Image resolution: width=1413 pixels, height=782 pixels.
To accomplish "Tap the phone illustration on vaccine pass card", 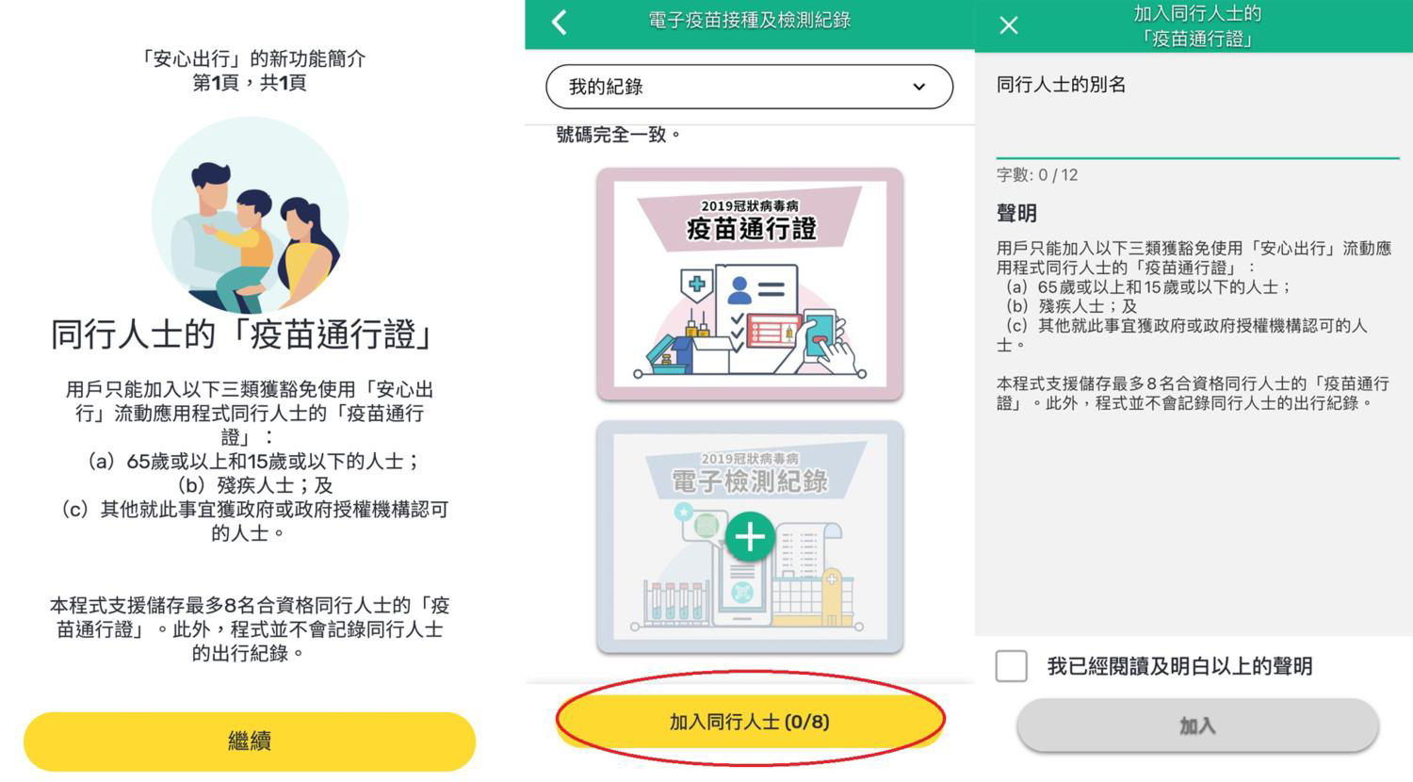I will coord(820,336).
